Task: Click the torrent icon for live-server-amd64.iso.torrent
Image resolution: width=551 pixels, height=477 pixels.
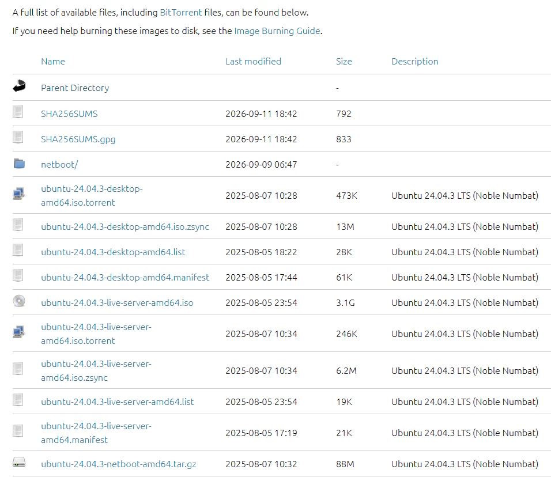Action: pyautogui.click(x=18, y=332)
